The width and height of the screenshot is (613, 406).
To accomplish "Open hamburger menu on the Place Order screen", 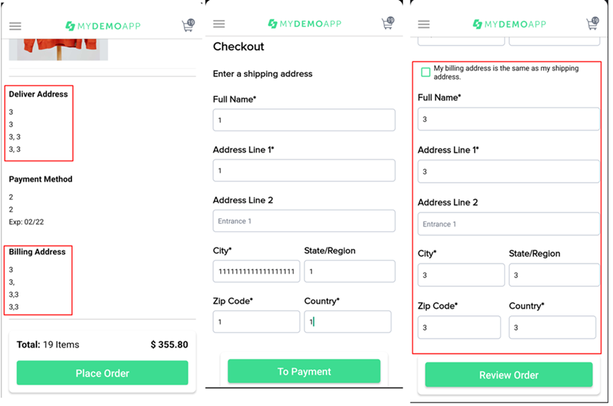I will coord(15,26).
